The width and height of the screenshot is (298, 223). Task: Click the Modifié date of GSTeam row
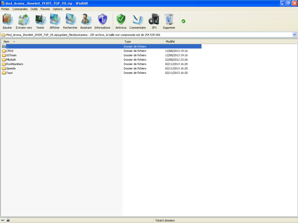tap(176, 55)
